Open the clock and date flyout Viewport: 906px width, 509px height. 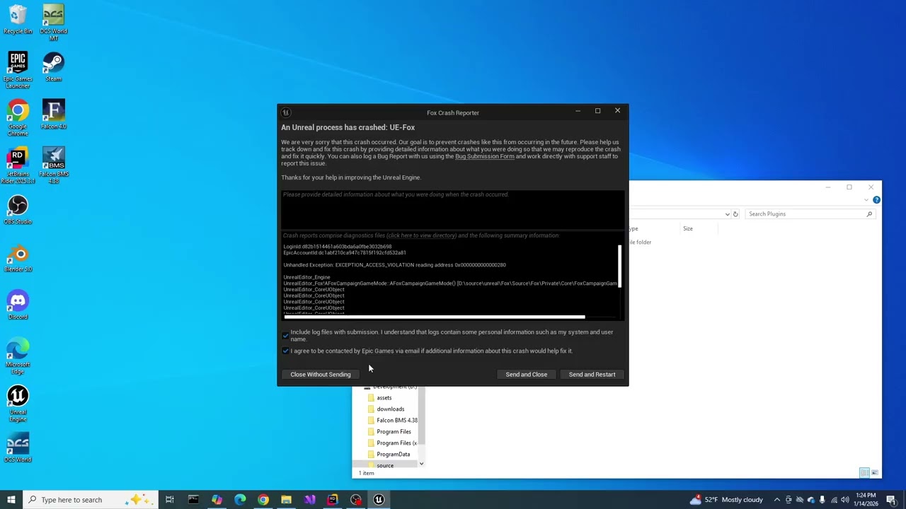(x=866, y=500)
